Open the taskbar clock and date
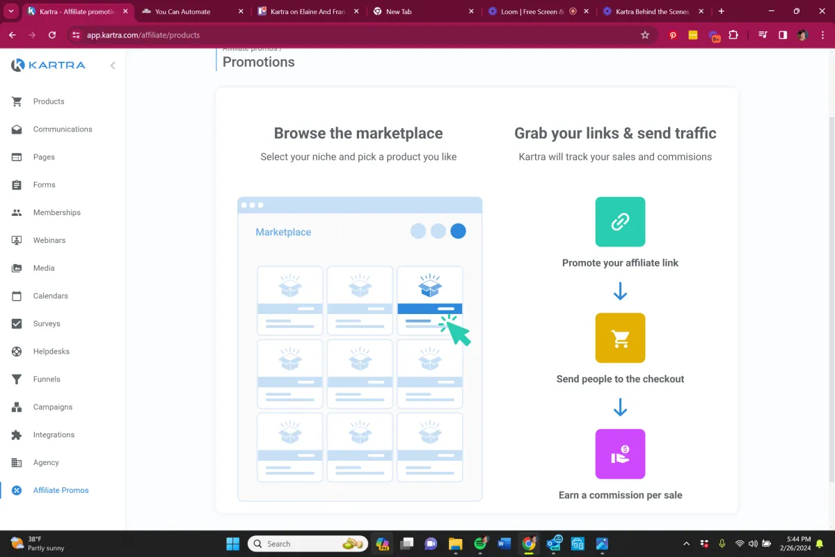This screenshot has width=835, height=557. 797,544
